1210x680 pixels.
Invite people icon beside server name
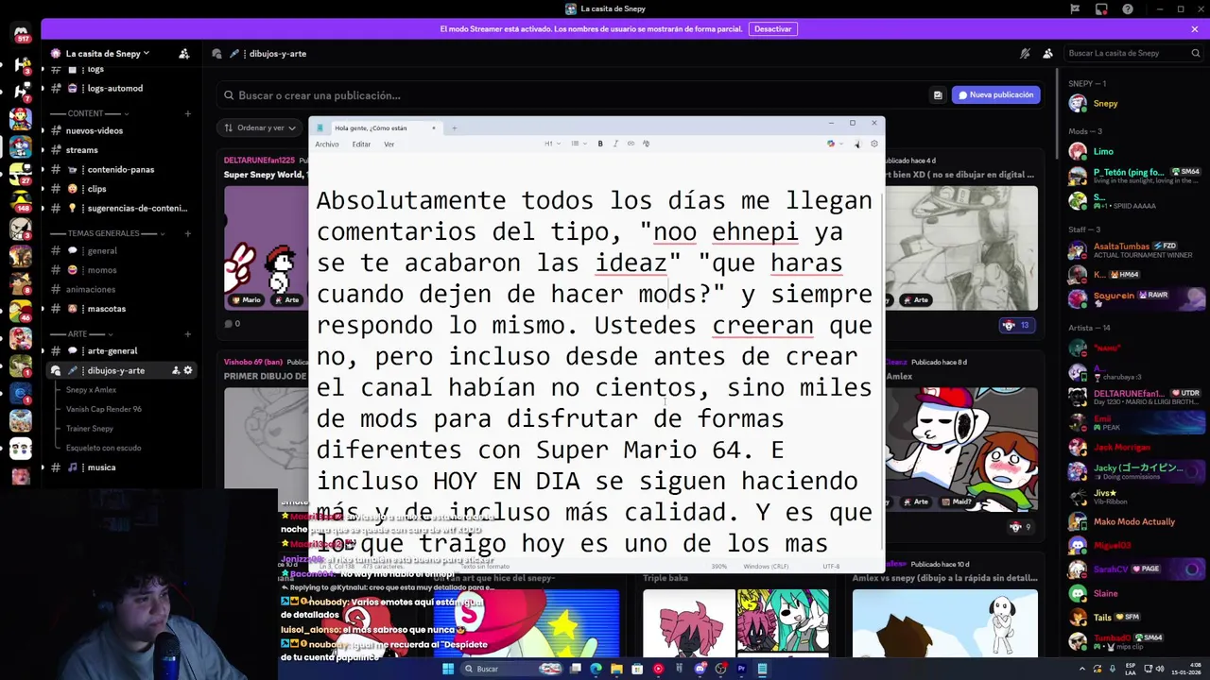183,54
